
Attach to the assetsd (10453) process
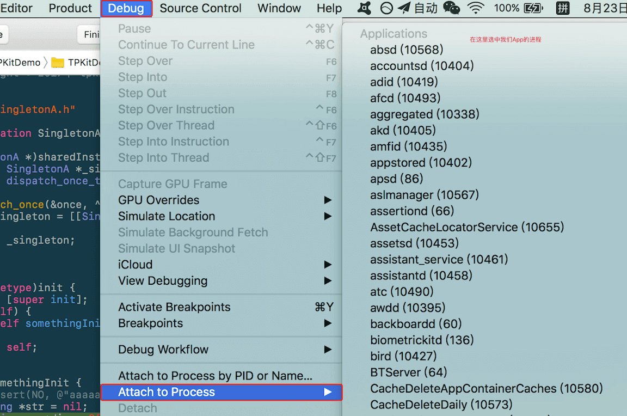pos(414,243)
